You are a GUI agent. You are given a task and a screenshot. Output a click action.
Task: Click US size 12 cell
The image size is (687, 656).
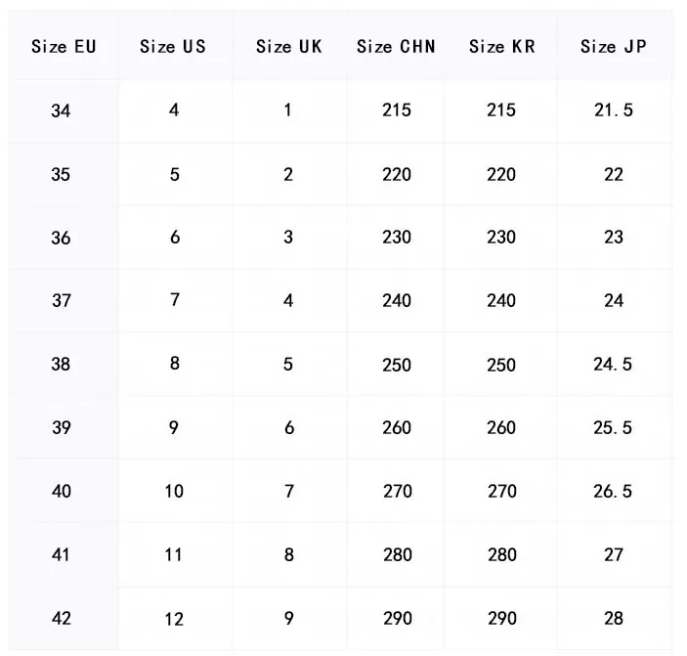[x=174, y=619]
